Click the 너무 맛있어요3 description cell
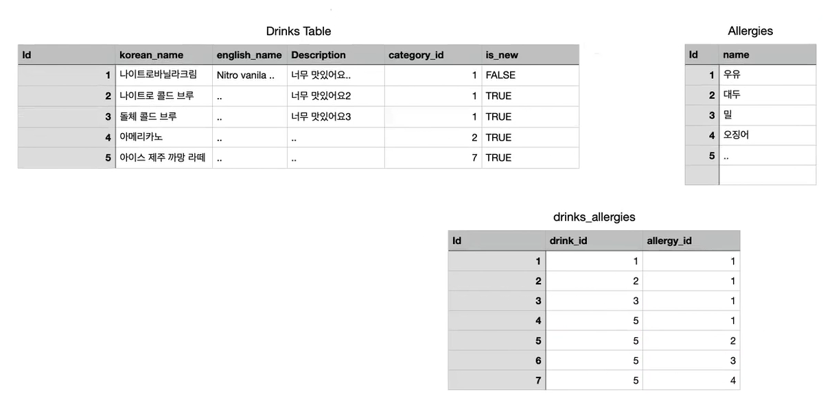834x414 pixels. (x=336, y=117)
